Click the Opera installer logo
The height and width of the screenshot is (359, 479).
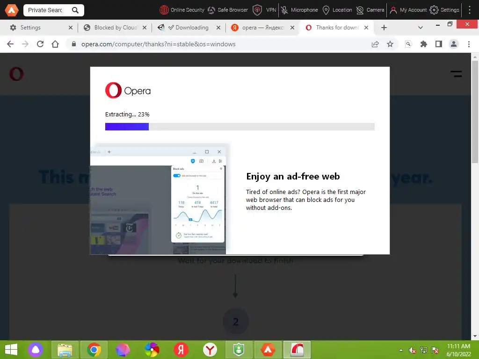coord(128,90)
